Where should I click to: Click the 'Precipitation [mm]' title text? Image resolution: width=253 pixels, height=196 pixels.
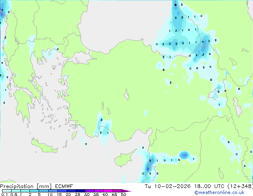pos(26,186)
